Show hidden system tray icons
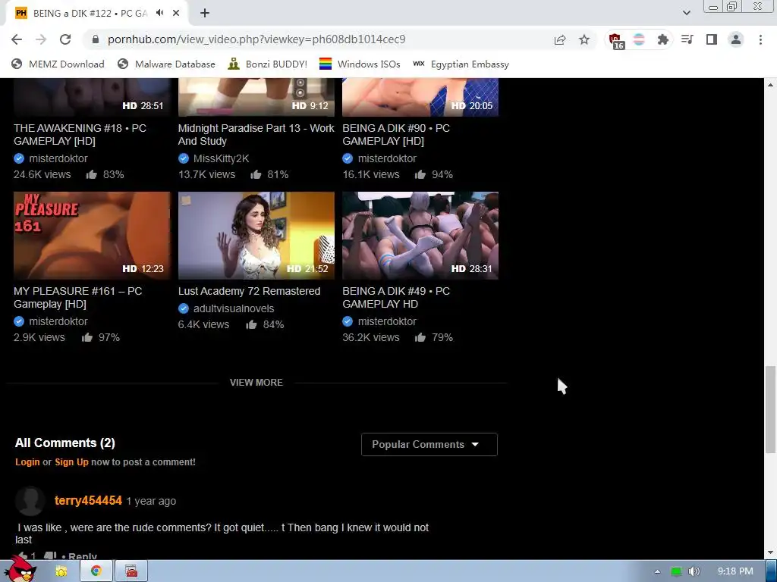The width and height of the screenshot is (777, 582). tap(658, 571)
